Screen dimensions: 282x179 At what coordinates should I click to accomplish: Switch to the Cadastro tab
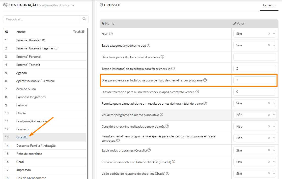(x=269, y=5)
